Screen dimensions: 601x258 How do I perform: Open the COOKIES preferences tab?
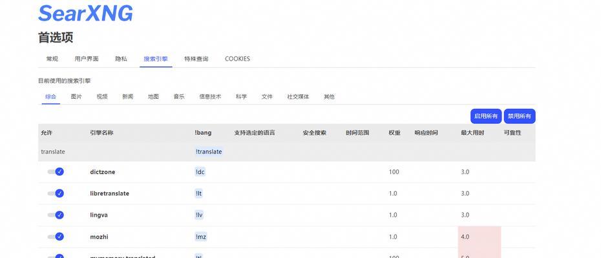pos(237,59)
